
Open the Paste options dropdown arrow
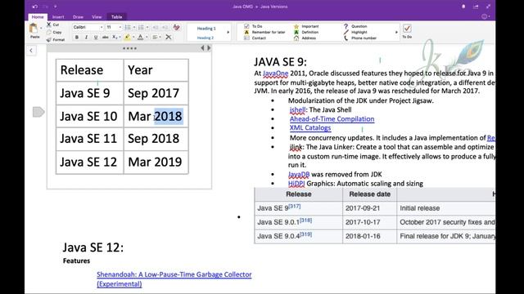click(x=41, y=29)
